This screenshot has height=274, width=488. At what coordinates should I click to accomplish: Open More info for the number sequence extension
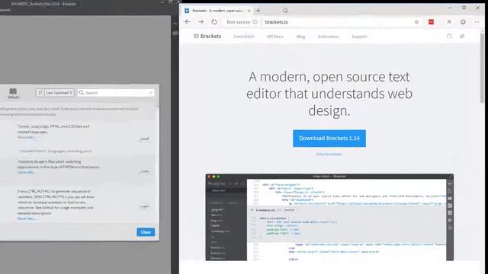pyautogui.click(x=27, y=218)
